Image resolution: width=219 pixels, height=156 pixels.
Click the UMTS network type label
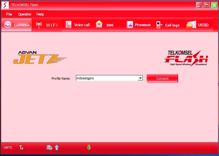8,148
